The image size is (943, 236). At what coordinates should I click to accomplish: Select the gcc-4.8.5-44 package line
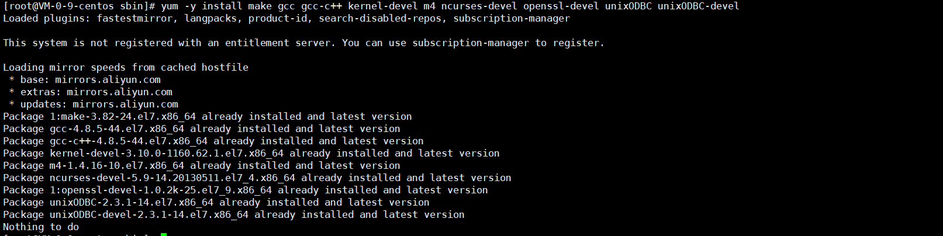[202, 129]
